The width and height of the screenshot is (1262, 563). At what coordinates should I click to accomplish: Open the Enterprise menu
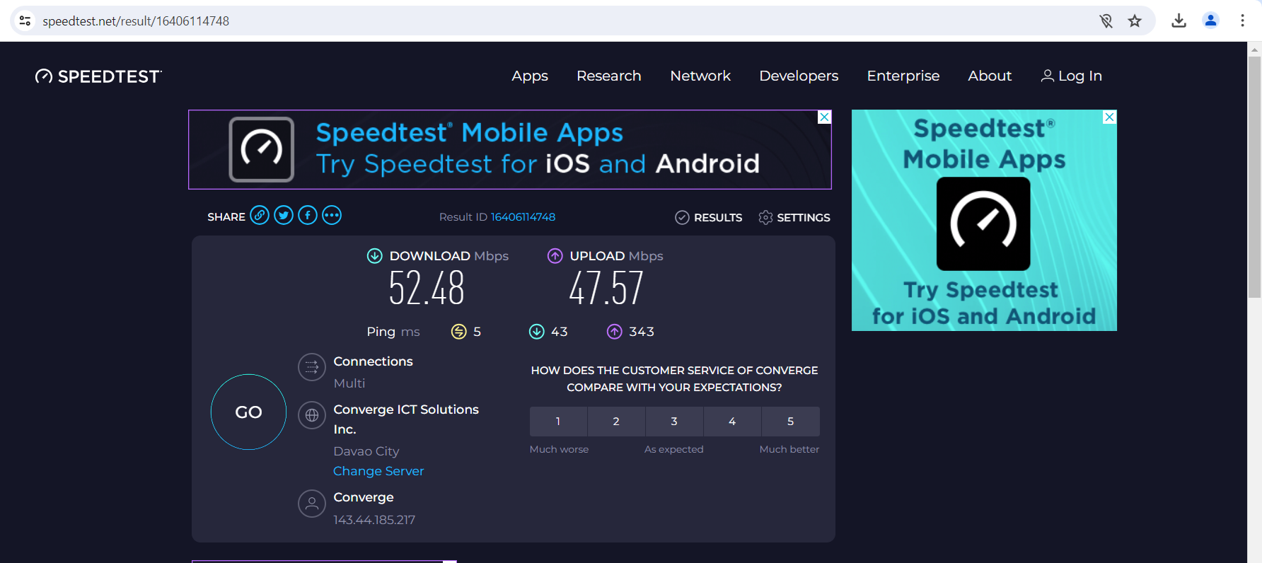[x=903, y=76]
